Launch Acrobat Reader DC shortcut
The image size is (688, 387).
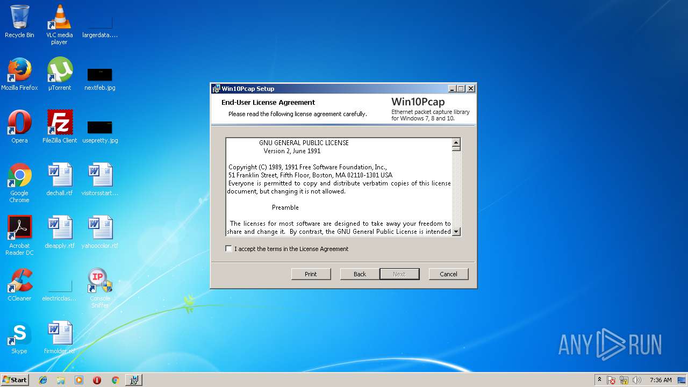[x=19, y=235]
